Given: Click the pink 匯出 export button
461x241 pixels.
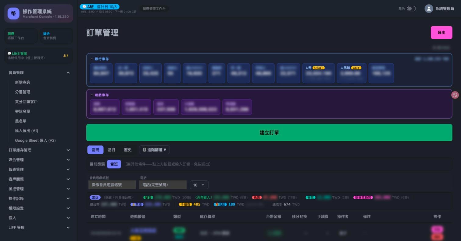Looking at the screenshot, I should click(441, 33).
